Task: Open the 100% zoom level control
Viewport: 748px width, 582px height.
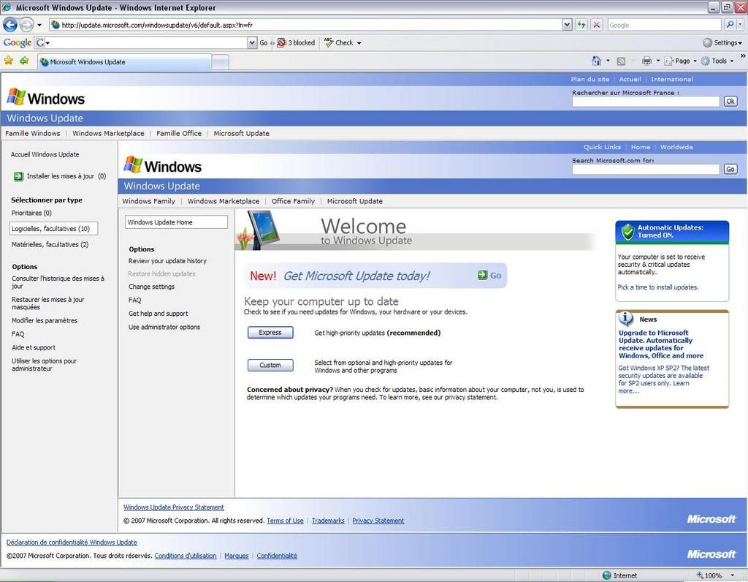Action: coord(713,575)
